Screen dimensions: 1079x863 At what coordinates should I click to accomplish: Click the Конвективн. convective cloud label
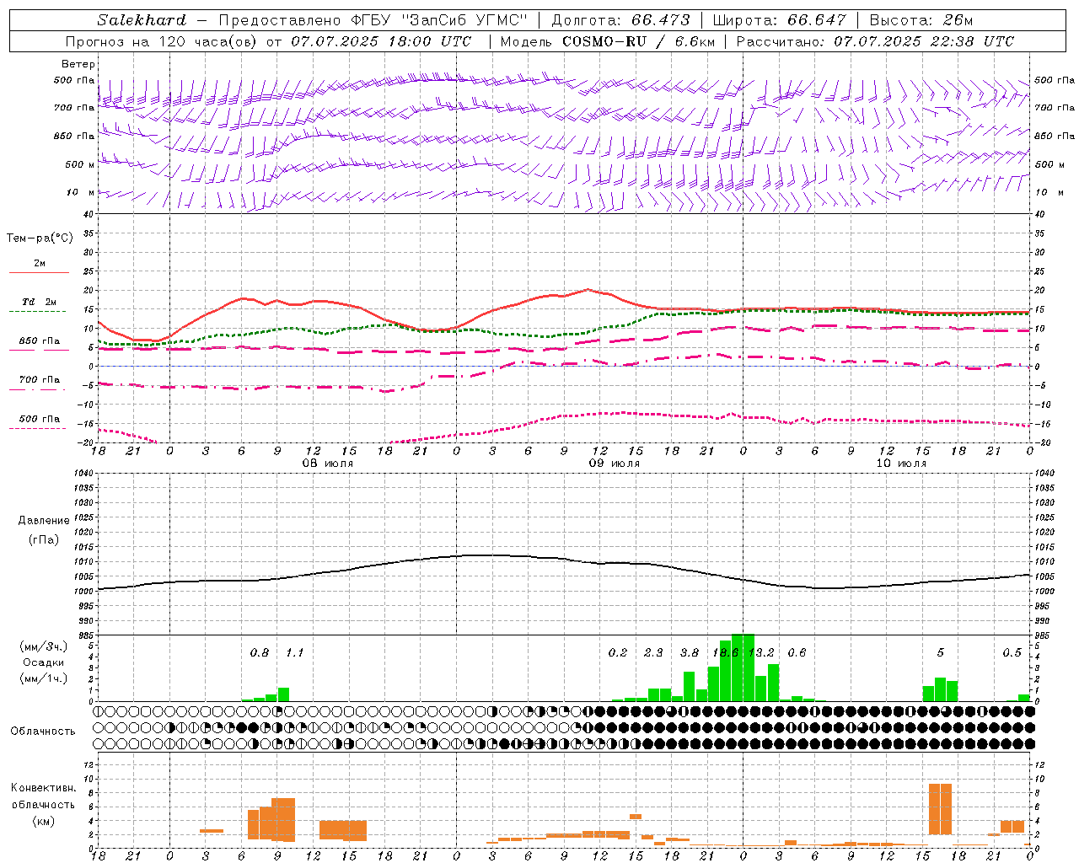(x=43, y=788)
